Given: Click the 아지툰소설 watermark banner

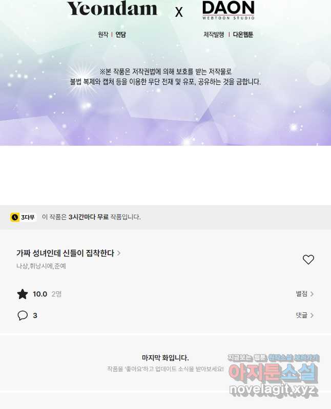Looking at the screenshot, I should [x=273, y=373].
